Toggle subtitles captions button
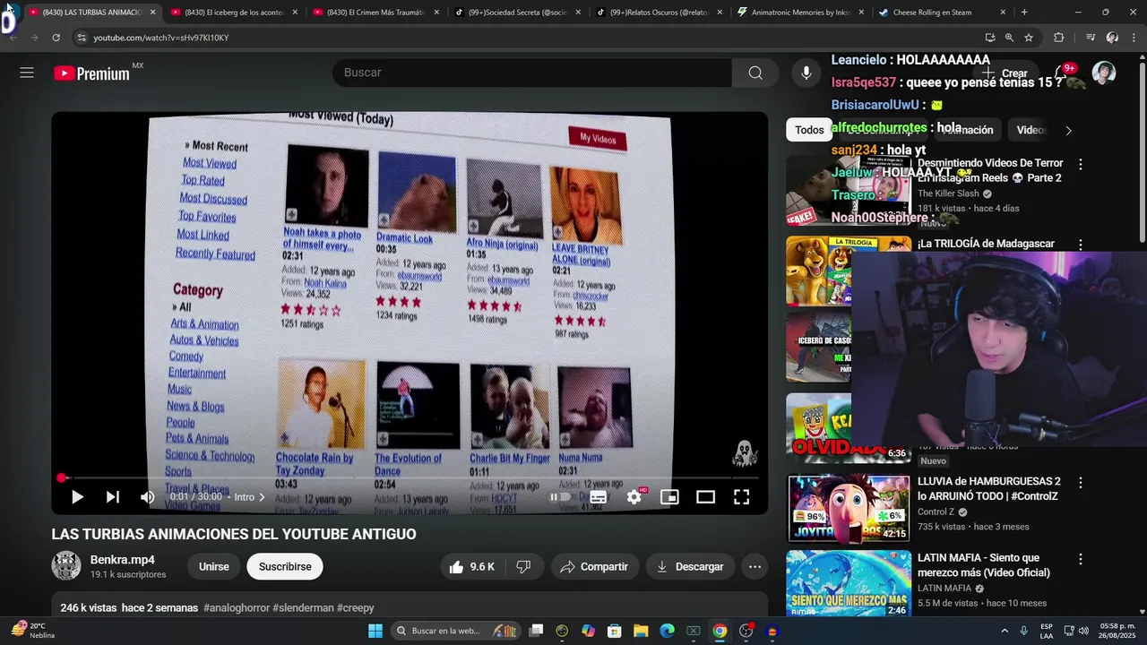The height and width of the screenshot is (645, 1147). [598, 497]
